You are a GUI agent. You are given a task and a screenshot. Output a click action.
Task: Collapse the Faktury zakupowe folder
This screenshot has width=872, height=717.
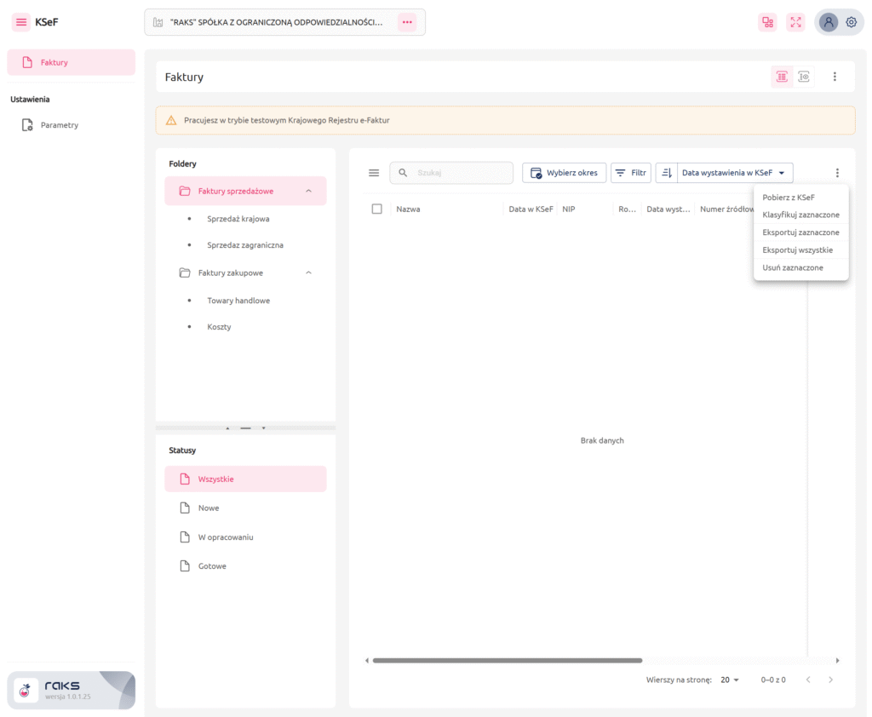click(308, 272)
